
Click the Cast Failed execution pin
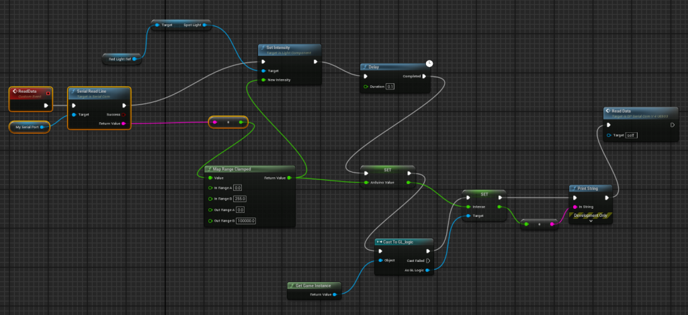point(427,261)
